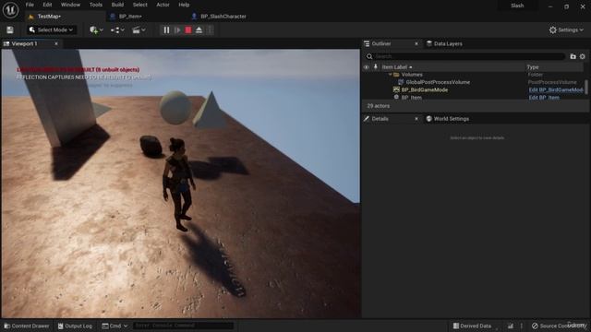This screenshot has height=332, width=591.
Task: Select GlobalPostProcessVolume in the Outliner
Action: 438,82
